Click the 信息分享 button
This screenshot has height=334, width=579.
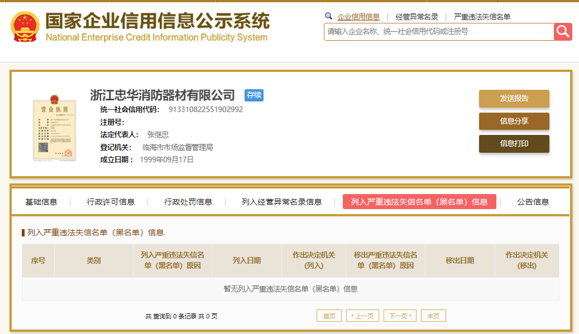click(514, 121)
